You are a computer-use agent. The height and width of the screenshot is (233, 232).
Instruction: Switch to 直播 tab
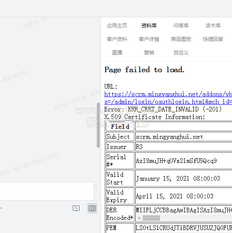[x=117, y=53]
